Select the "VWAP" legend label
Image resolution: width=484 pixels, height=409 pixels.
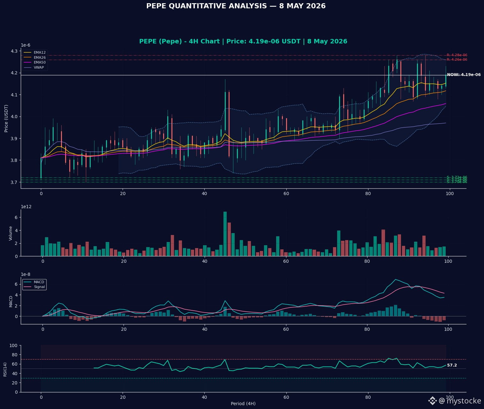(39, 67)
